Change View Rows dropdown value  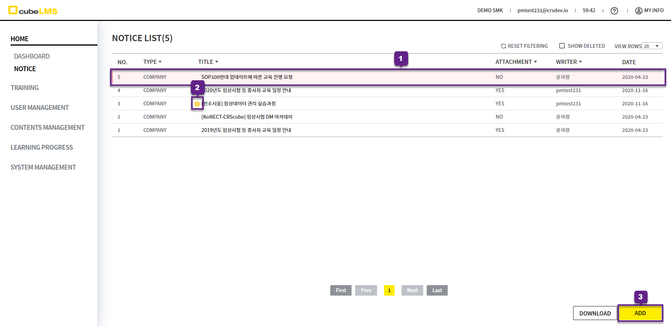pos(652,46)
